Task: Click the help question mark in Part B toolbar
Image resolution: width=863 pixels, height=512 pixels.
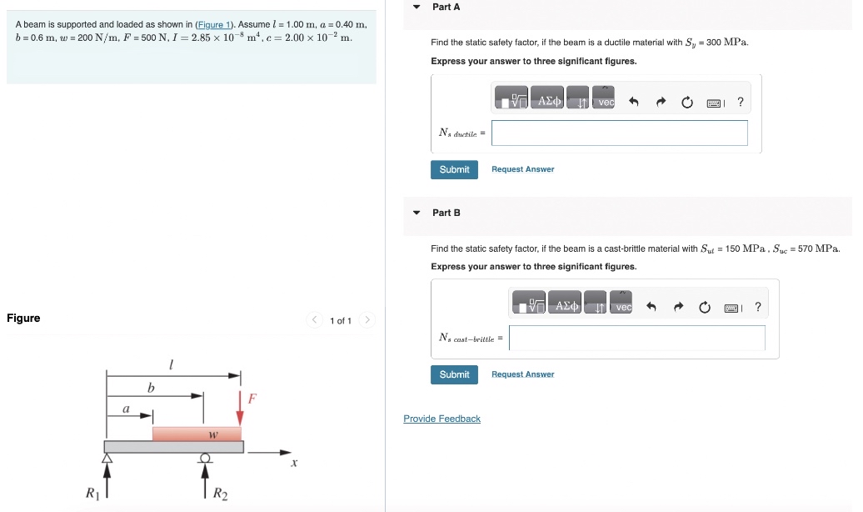Action: (757, 308)
